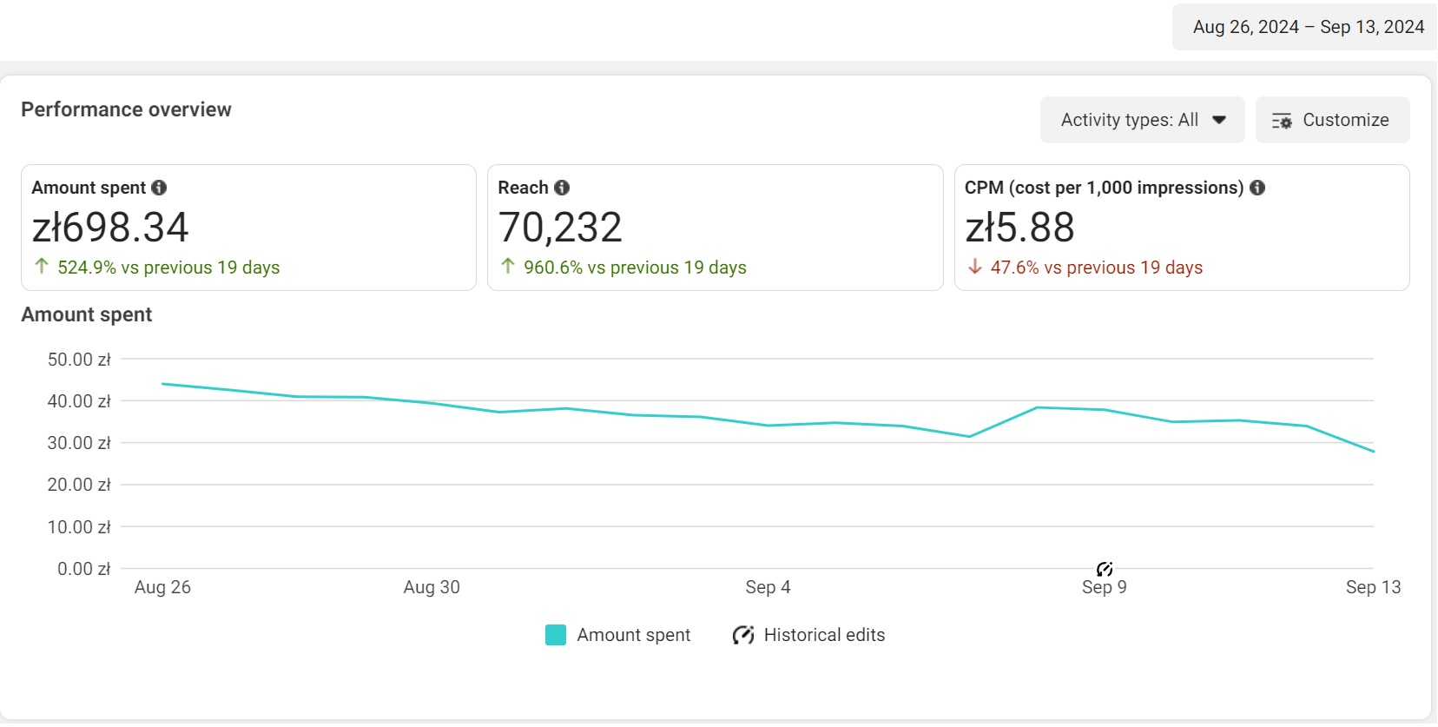Click the Historical edits legend label

click(824, 635)
